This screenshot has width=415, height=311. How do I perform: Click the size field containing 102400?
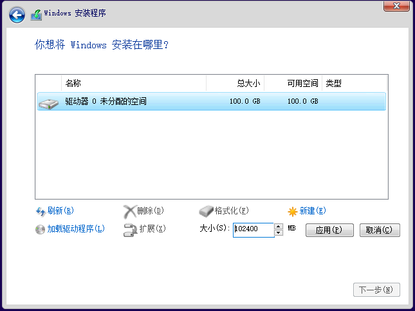(x=254, y=230)
